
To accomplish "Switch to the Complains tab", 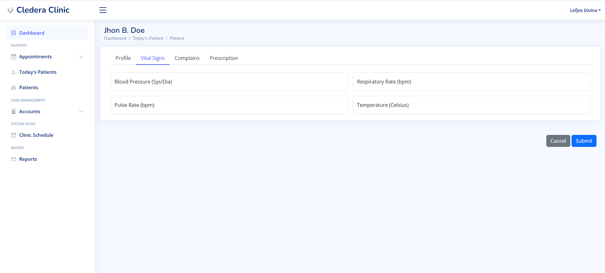I will pyautogui.click(x=187, y=58).
